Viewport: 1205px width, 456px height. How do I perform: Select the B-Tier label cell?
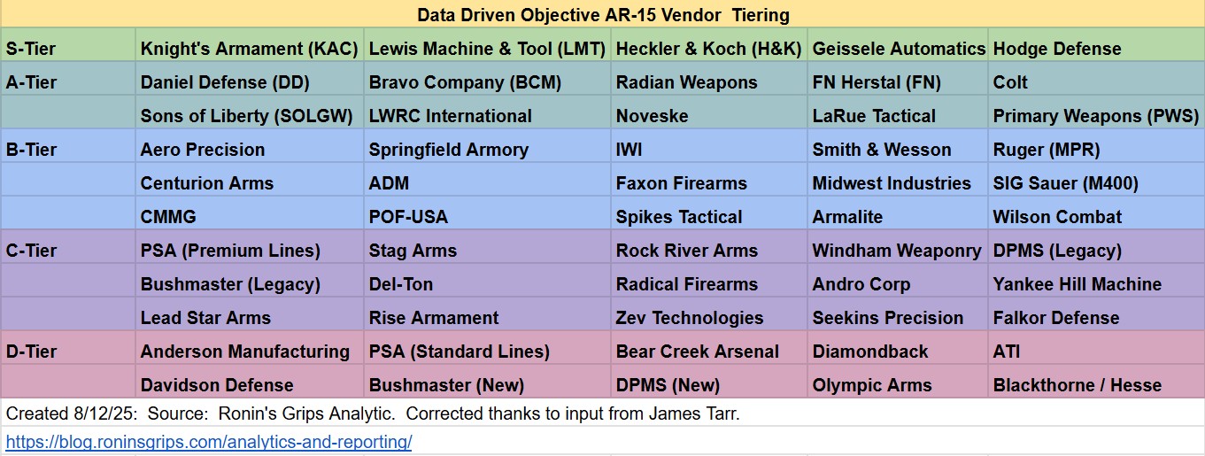point(67,150)
